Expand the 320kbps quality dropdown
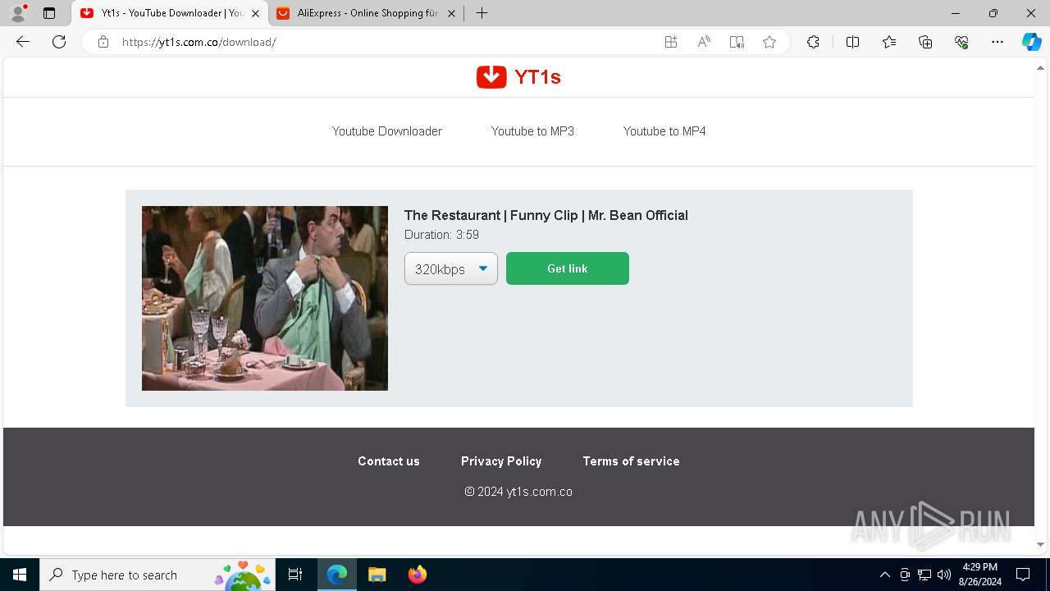Screen dimensions: 1050x591 pos(451,268)
